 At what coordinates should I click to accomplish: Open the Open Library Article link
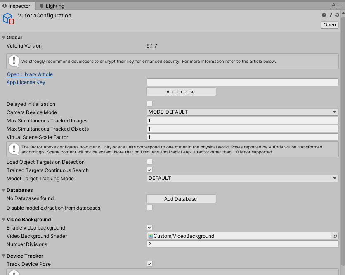click(x=29, y=74)
